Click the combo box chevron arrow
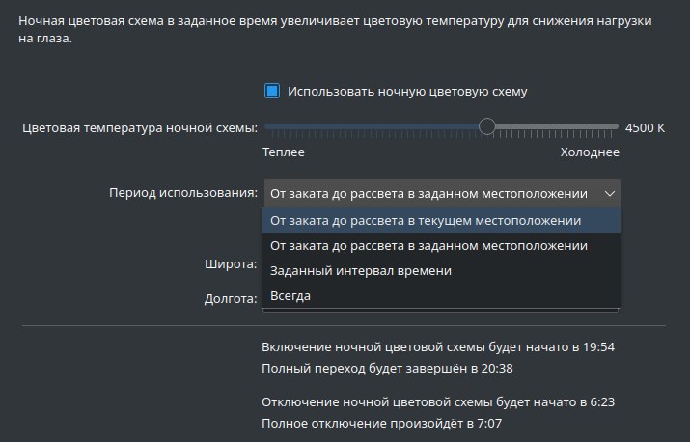Screen dimensions: 690x442 click(610, 194)
